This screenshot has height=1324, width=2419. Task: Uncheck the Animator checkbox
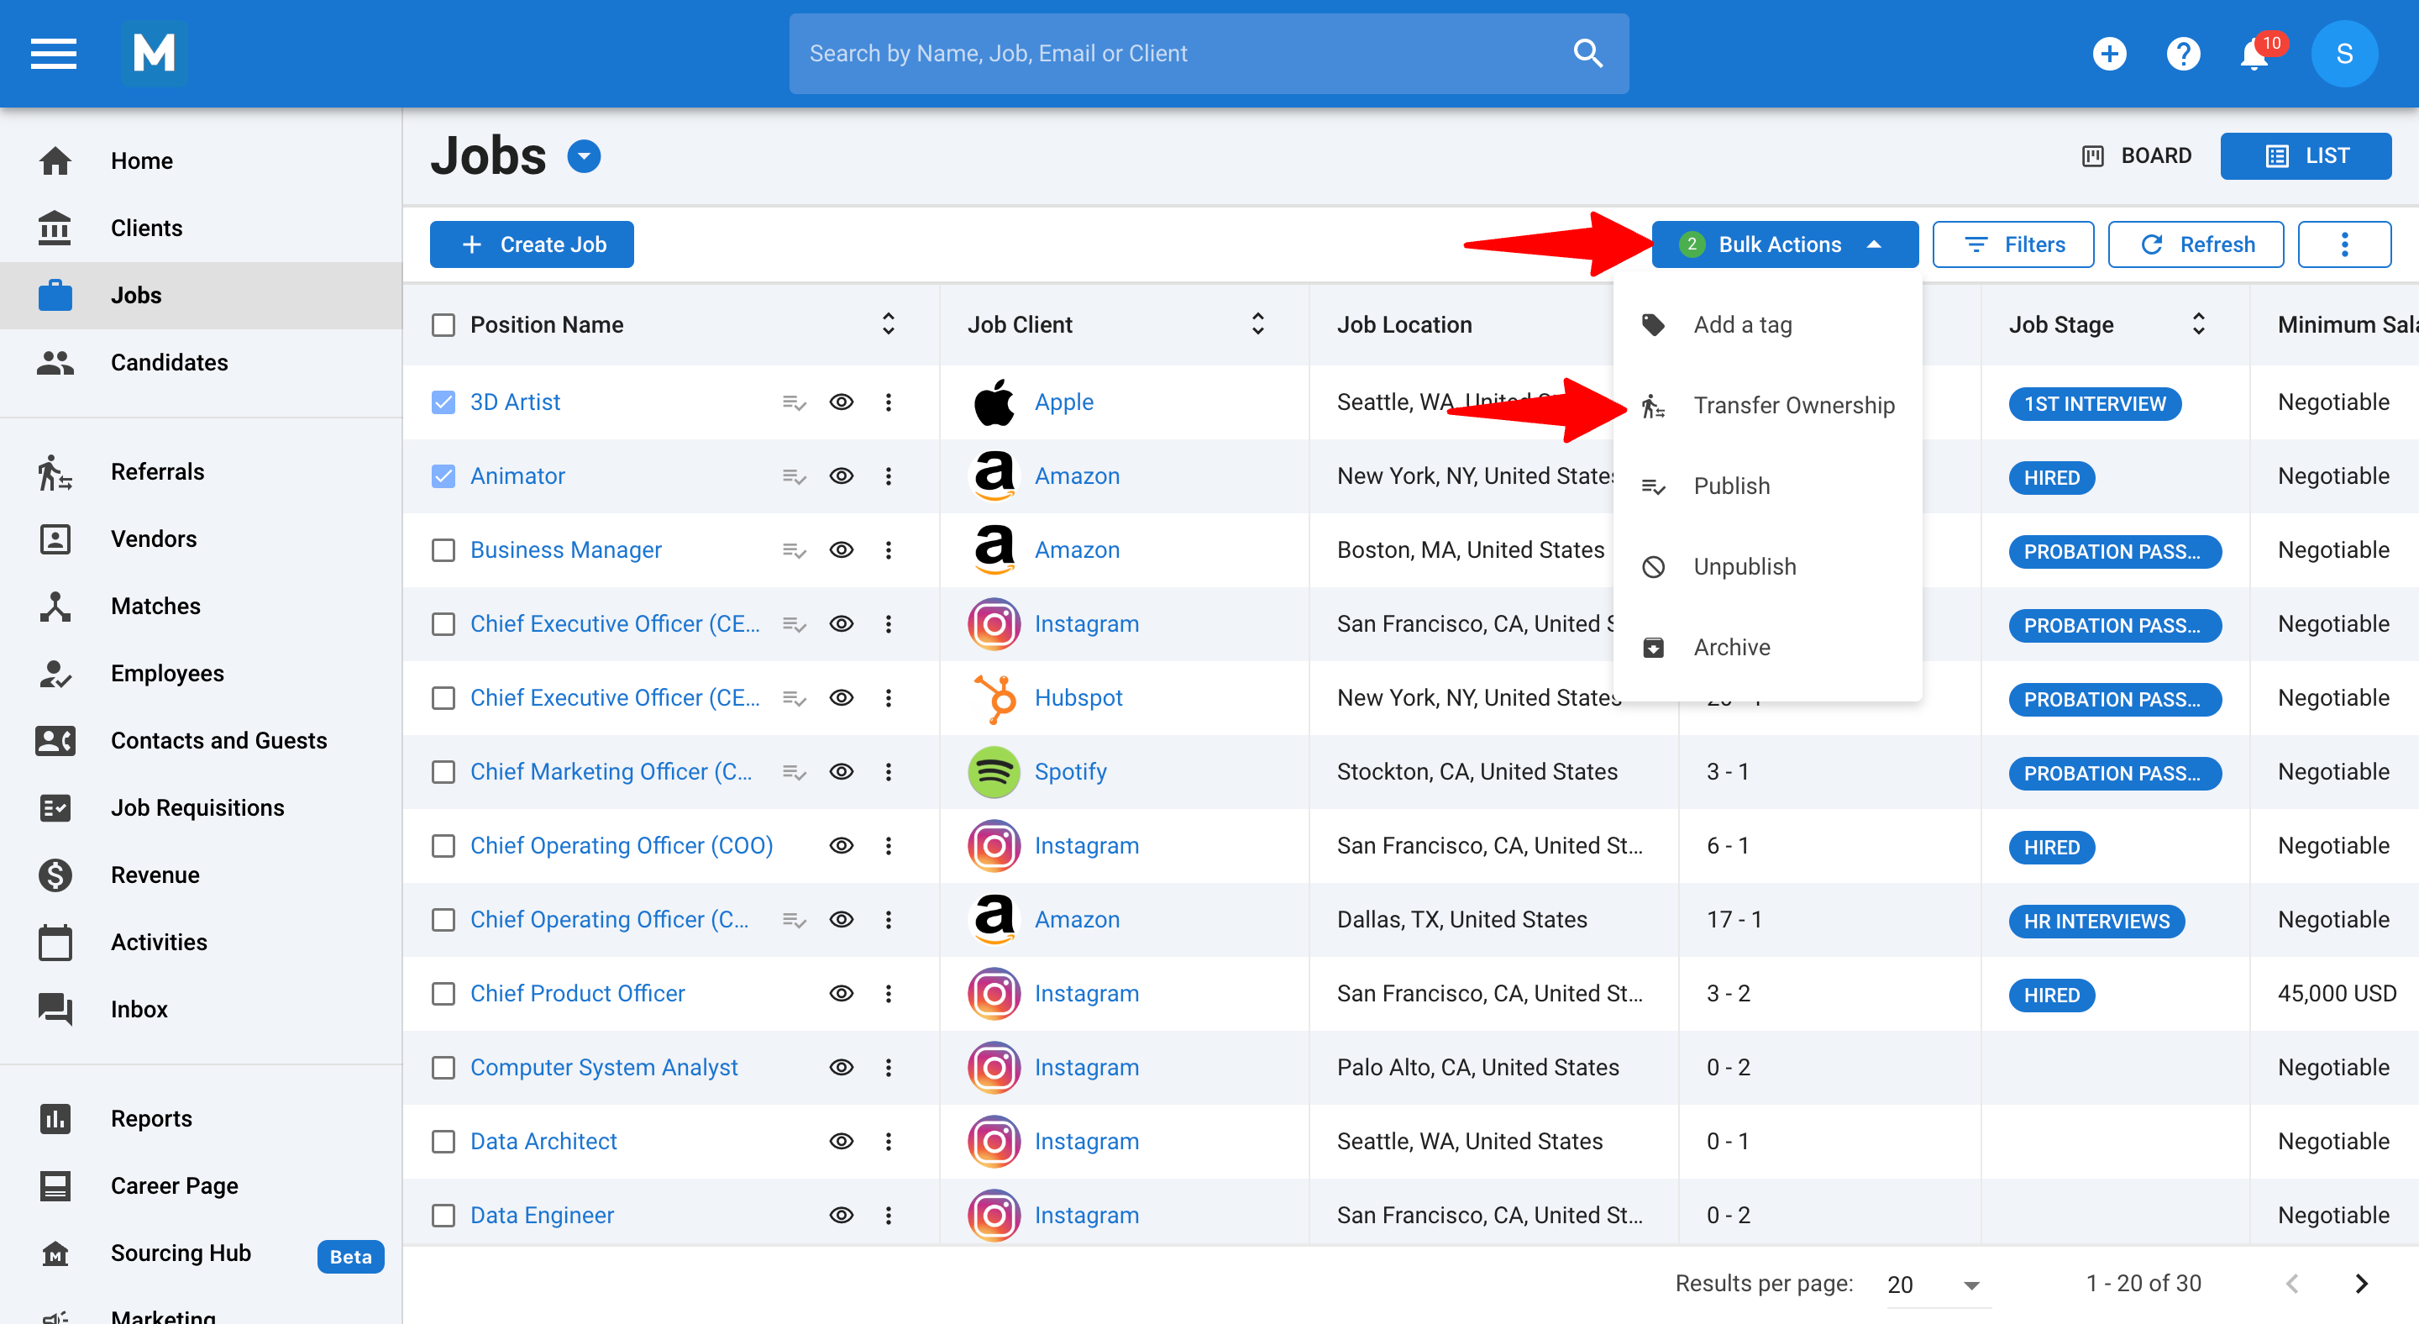[443, 476]
